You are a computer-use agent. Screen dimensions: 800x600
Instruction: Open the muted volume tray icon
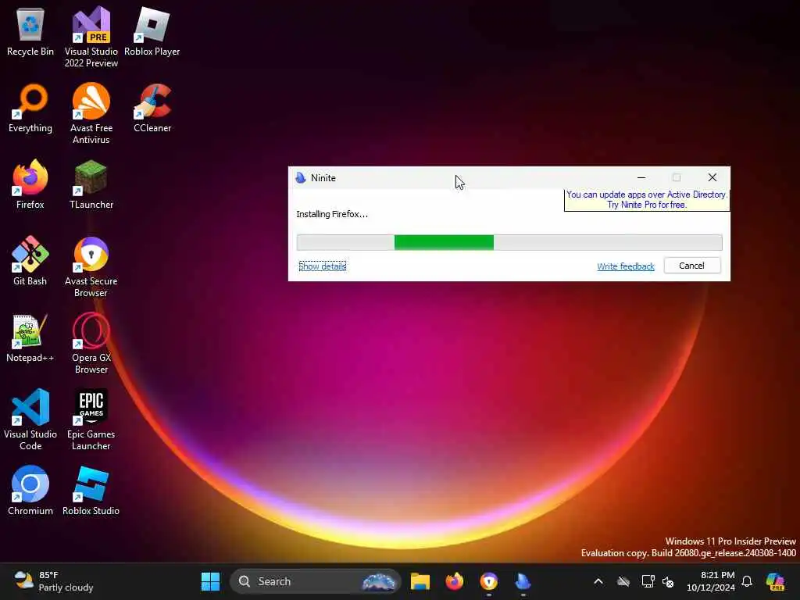(668, 581)
